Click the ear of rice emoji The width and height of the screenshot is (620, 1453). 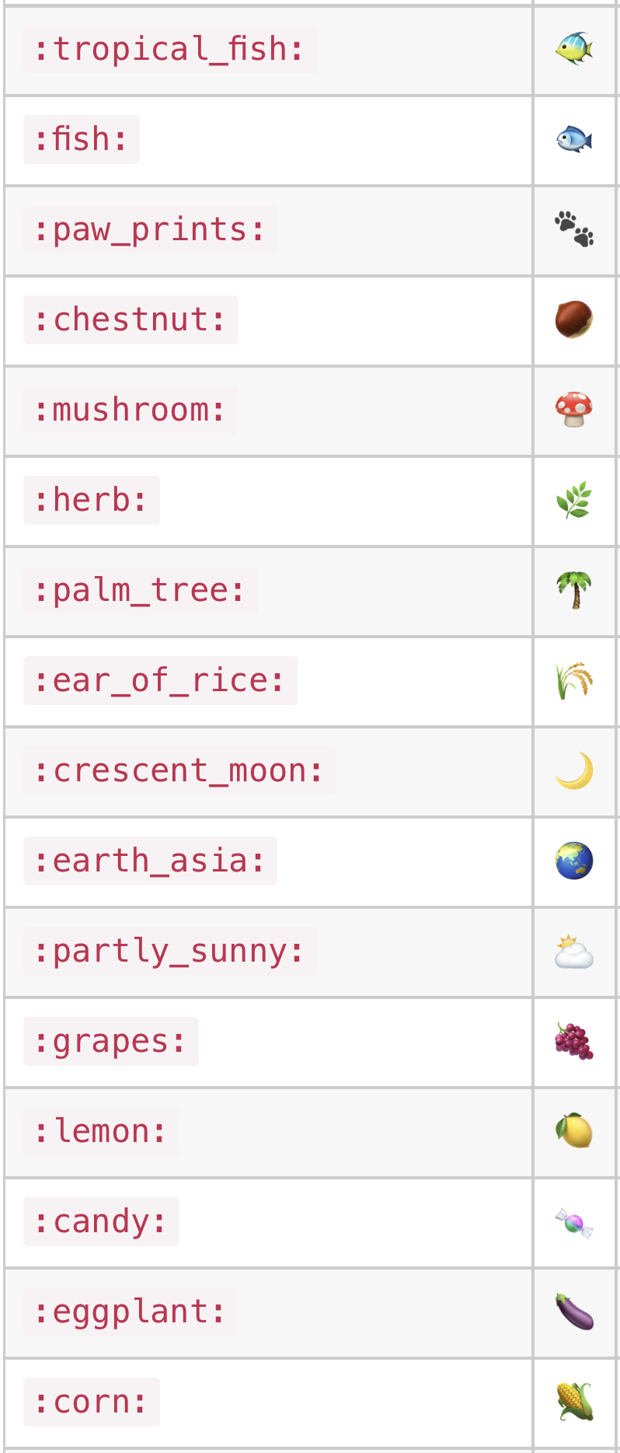(x=574, y=680)
